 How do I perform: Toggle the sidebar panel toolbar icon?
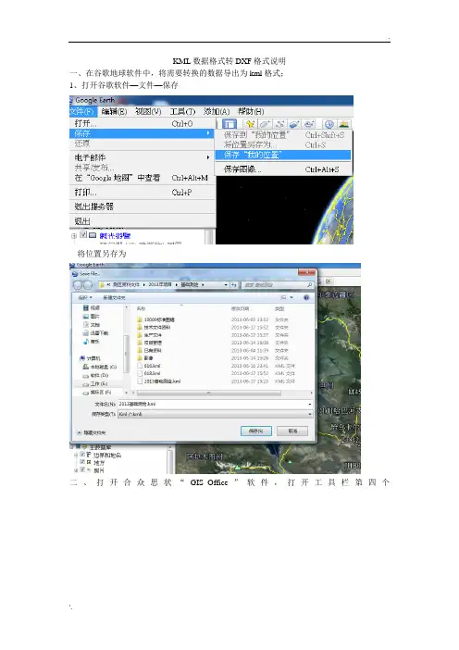pos(229,124)
